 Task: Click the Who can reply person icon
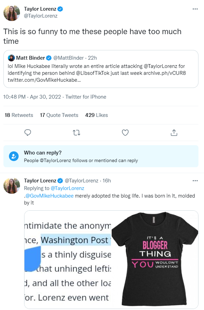pyautogui.click(x=14, y=156)
